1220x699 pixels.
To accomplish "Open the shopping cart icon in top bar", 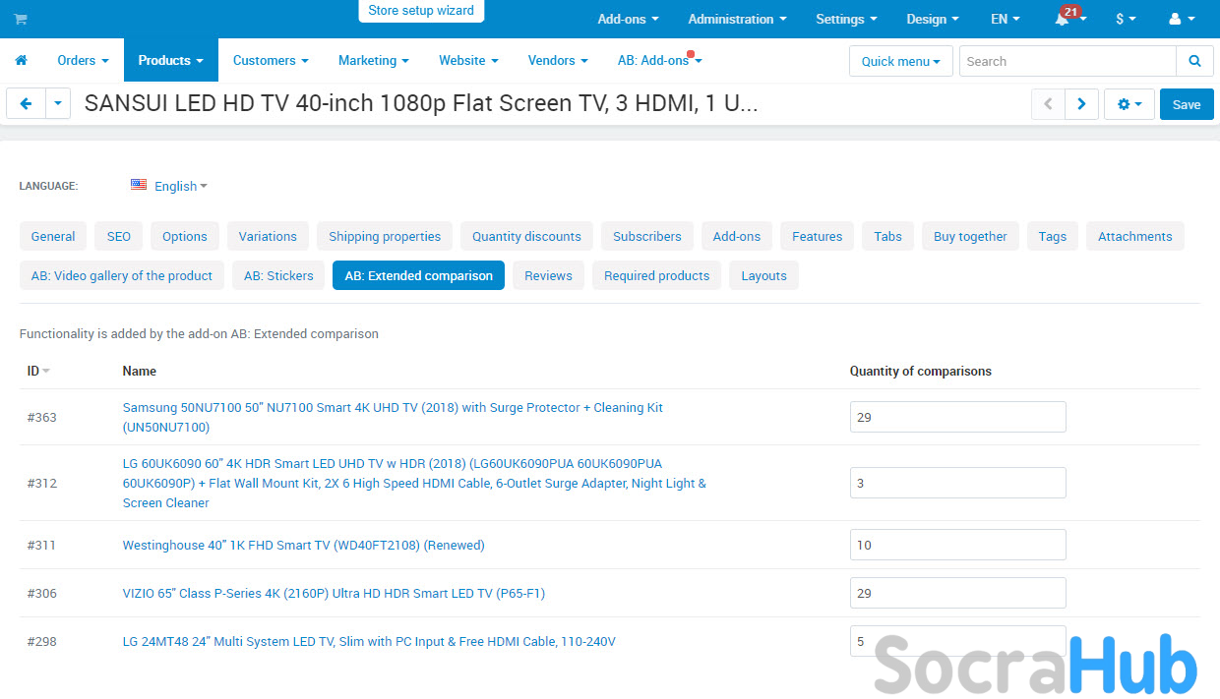I will click(21, 19).
